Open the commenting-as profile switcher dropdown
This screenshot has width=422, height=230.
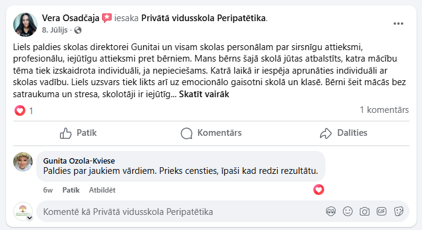(30, 218)
